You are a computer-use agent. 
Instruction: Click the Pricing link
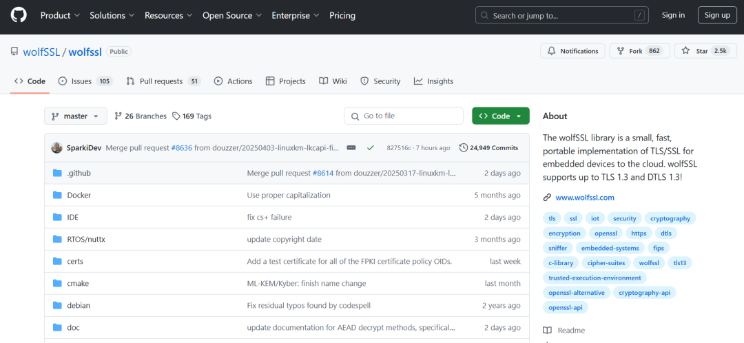pyautogui.click(x=342, y=15)
